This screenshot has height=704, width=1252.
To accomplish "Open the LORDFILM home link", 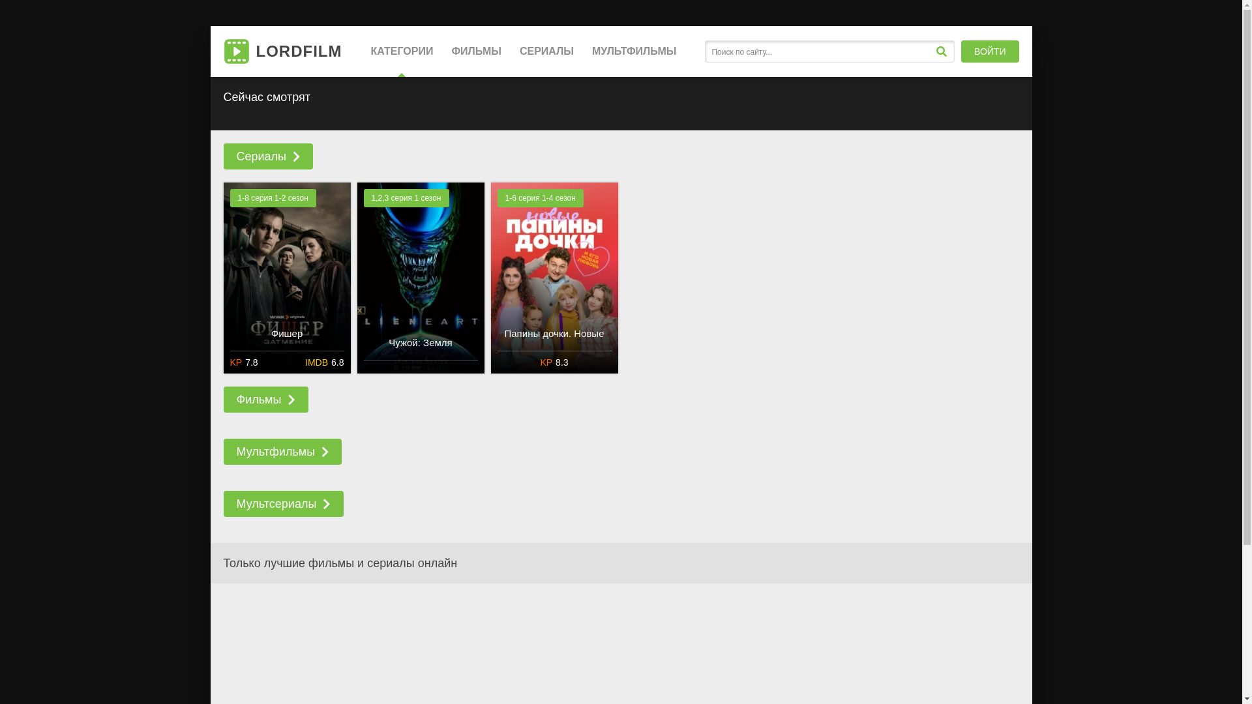I will coord(282,51).
